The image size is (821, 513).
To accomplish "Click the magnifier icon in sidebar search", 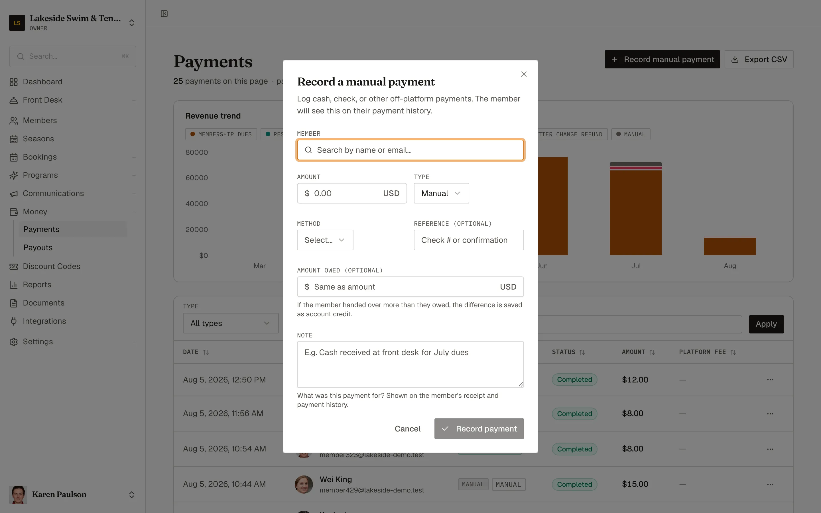I will tap(20, 56).
